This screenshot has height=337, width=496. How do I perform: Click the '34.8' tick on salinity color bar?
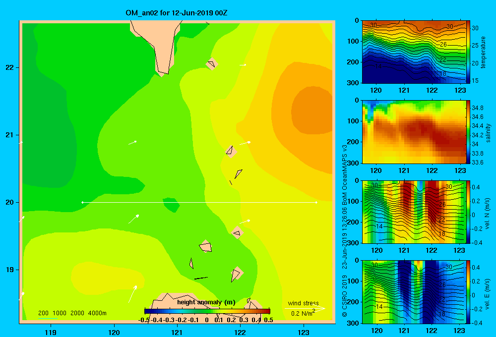point(477,108)
